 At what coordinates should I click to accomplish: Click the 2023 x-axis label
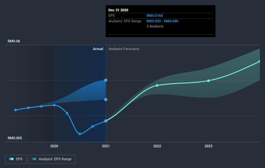tap(209, 146)
